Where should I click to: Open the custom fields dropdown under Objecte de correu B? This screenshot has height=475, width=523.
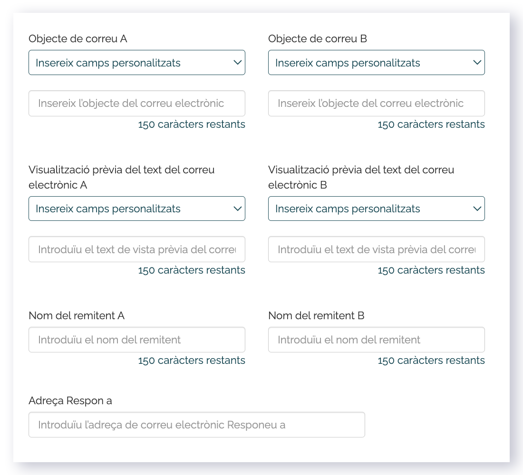376,63
